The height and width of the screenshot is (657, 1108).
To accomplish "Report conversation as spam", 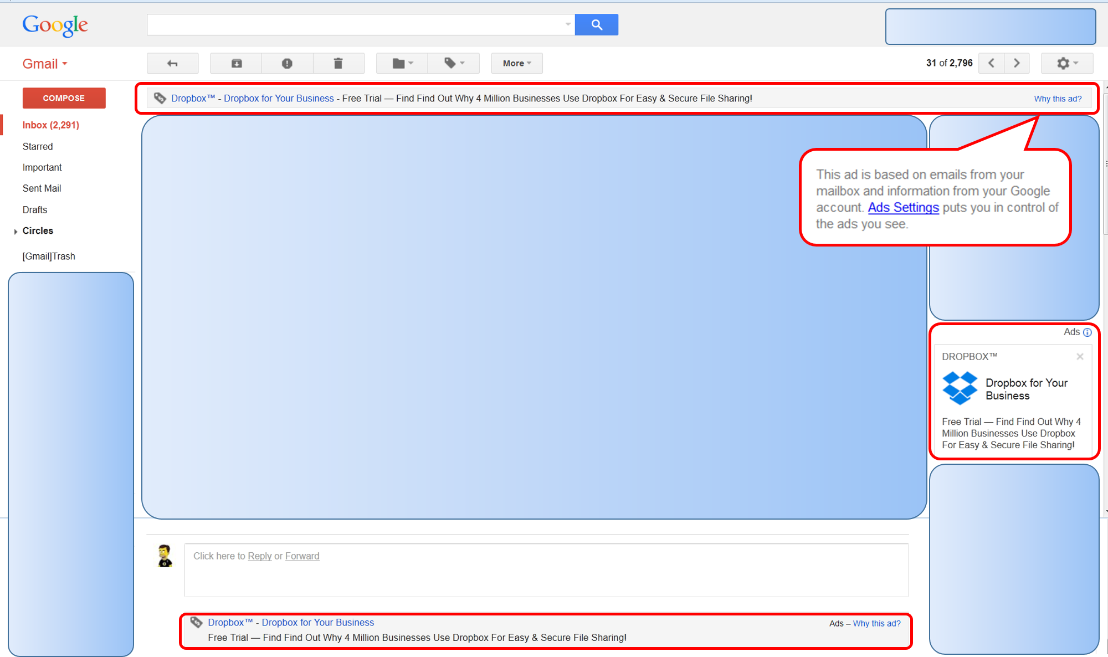I will [287, 63].
